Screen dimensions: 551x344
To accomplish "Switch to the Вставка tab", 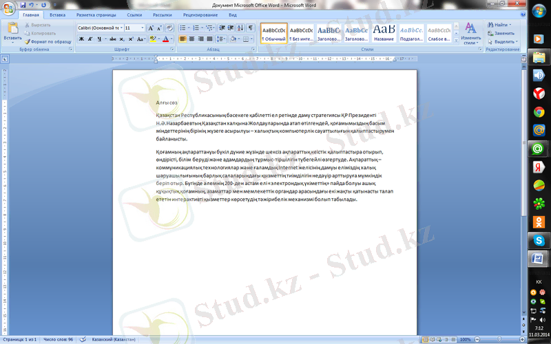I will 58,14.
